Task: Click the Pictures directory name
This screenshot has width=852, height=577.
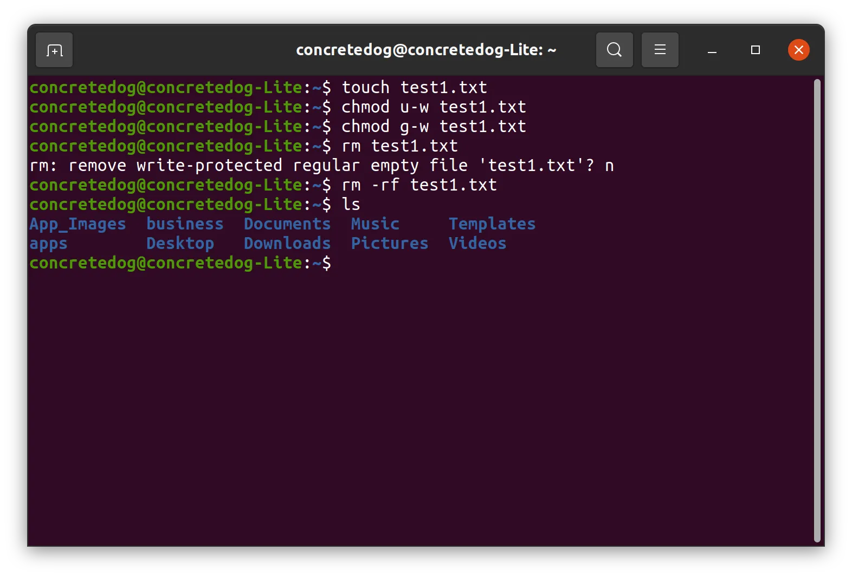Action: point(390,243)
